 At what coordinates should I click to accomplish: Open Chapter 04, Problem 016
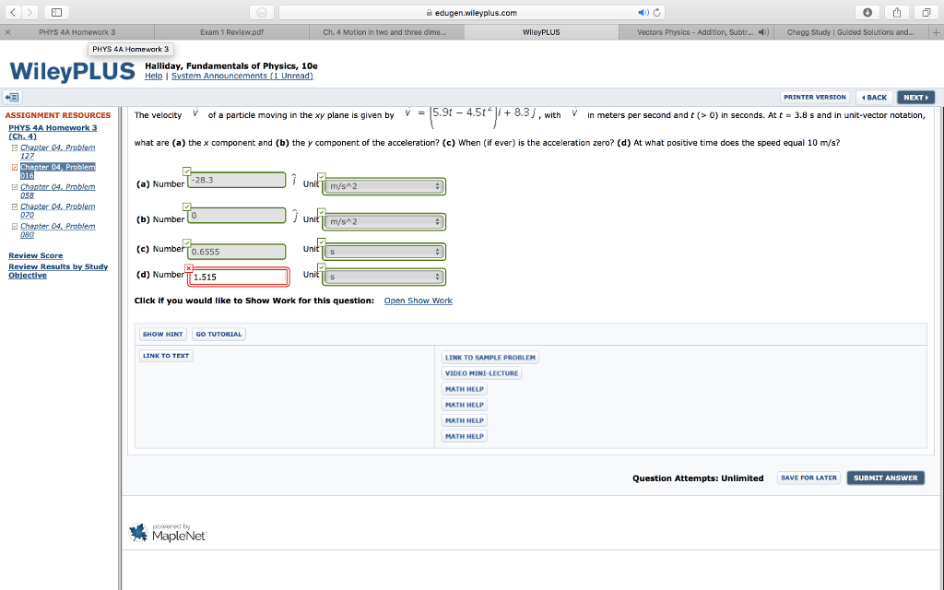click(58, 171)
